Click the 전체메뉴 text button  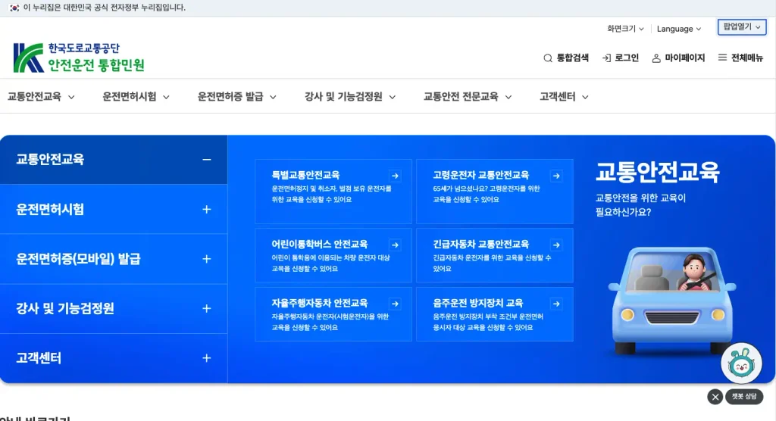[x=746, y=58]
